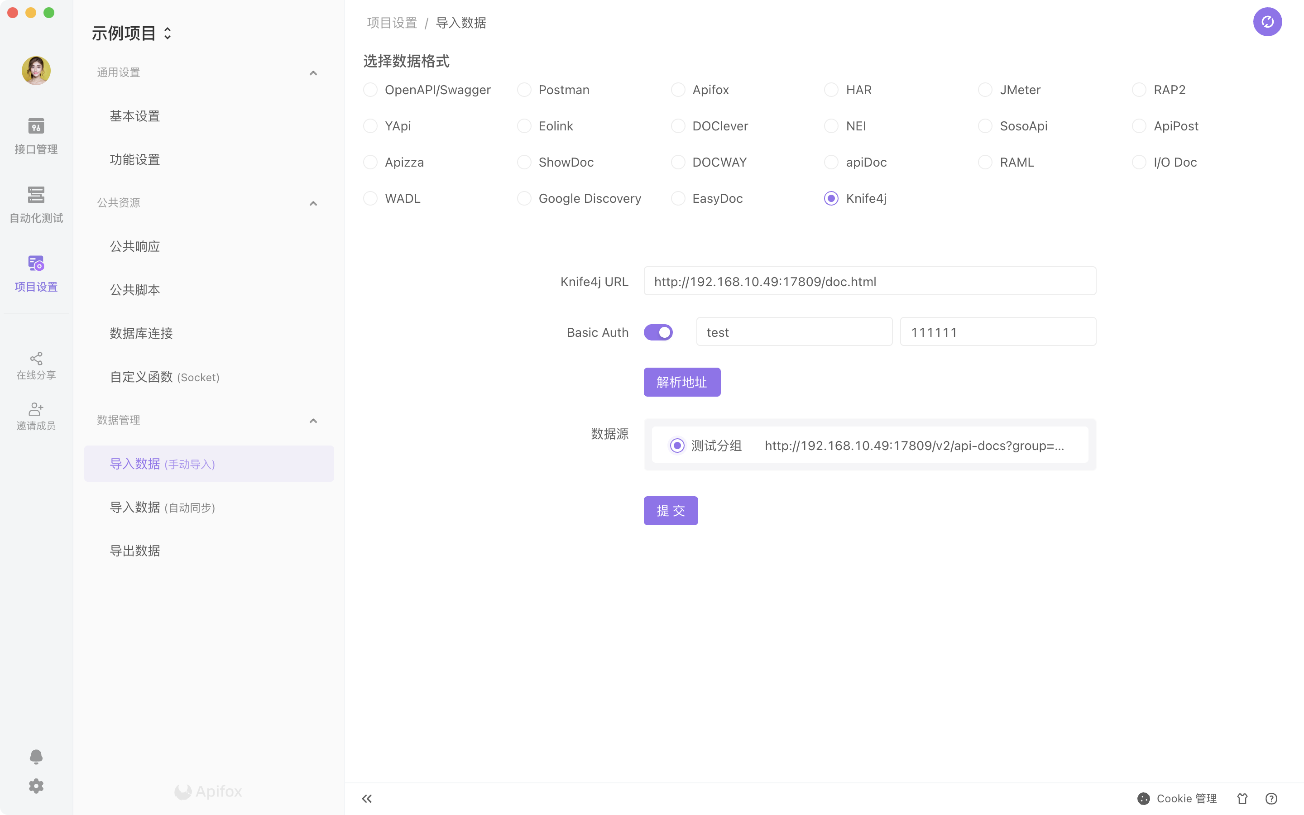Open the settings gear icon
This screenshot has width=1304, height=815.
[x=36, y=786]
